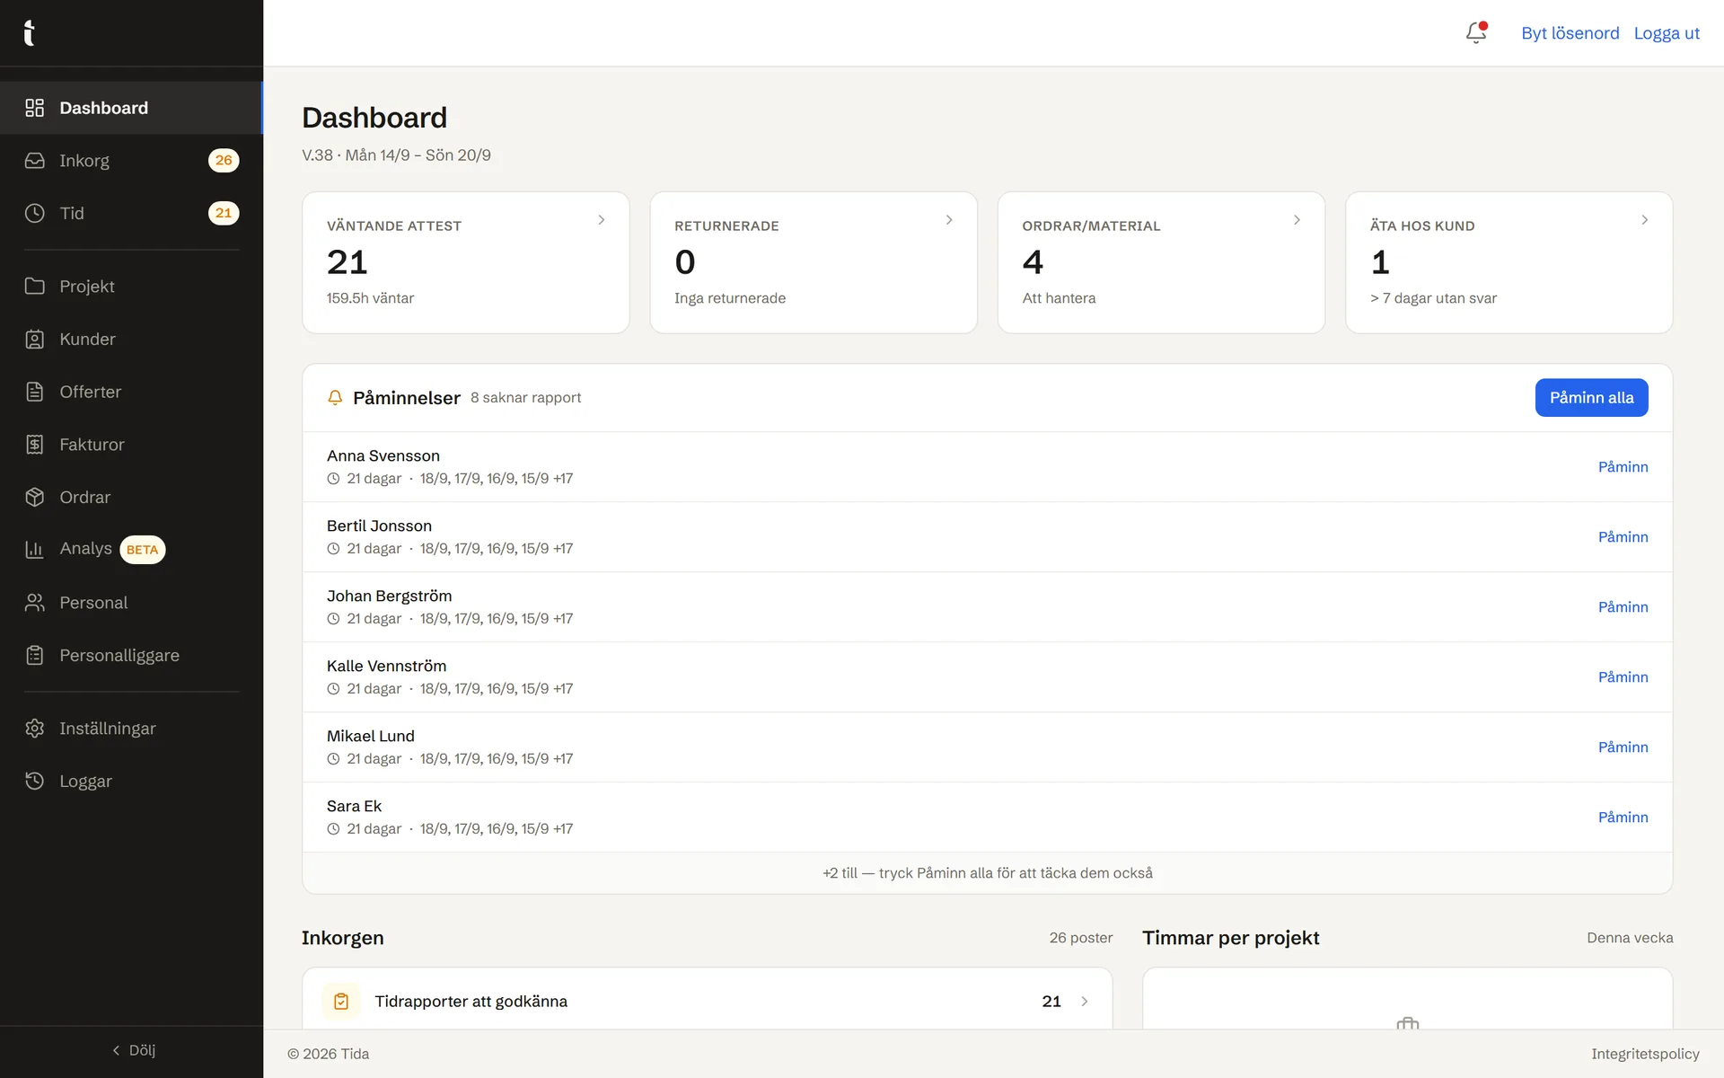Click the Personalliggare clipboard icon
Image resolution: width=1724 pixels, height=1078 pixels.
[x=34, y=656]
